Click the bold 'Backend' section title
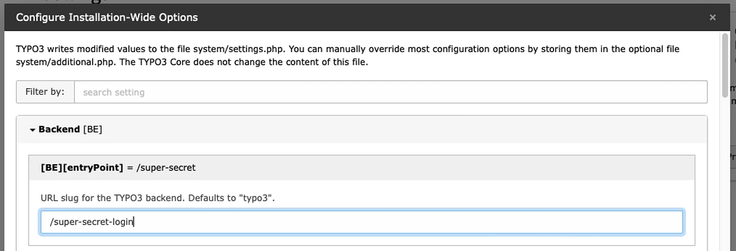Viewport: 736px width, 251px height. click(59, 130)
